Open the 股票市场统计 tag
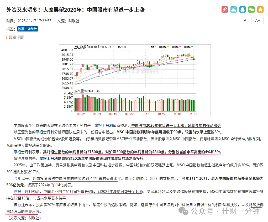The width and height of the screenshot is (268, 222). (x=28, y=29)
